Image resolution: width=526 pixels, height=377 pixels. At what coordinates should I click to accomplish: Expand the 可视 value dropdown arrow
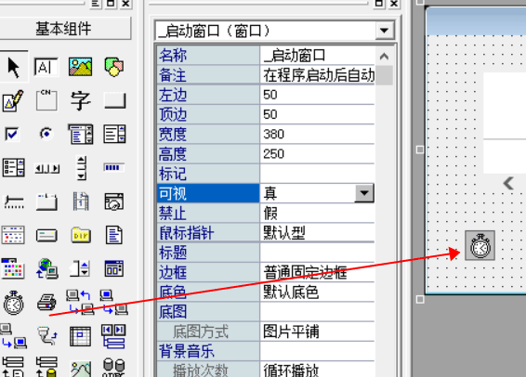tap(364, 193)
